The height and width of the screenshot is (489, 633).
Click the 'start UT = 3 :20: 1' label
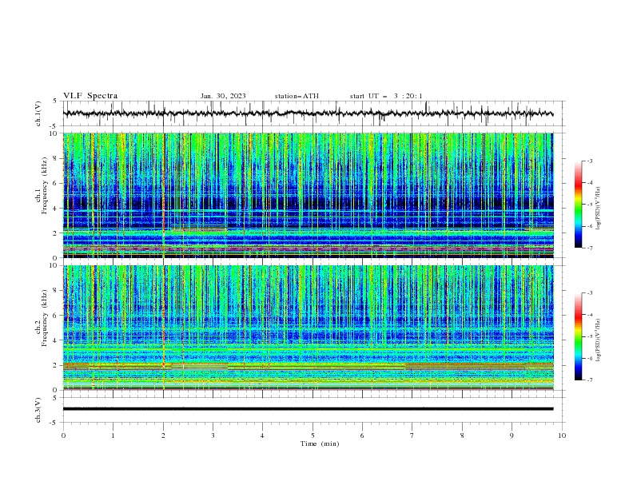386,96
